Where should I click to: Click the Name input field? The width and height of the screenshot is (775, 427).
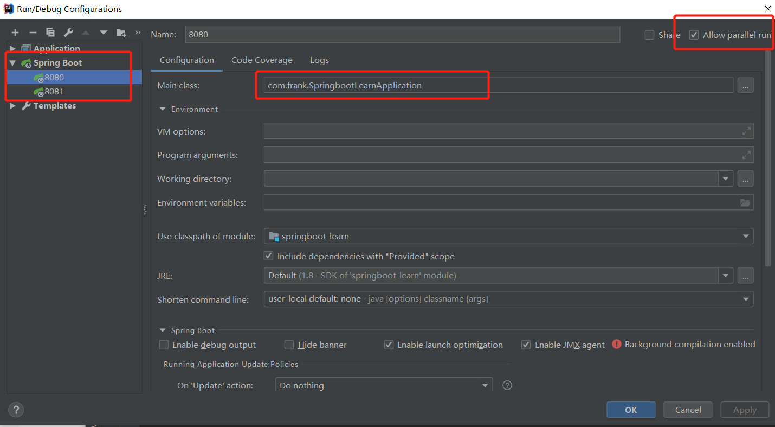click(x=403, y=34)
